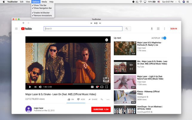Open major lazer channel avatar
Image resolution: width=192 pixels, height=120 pixels.
29,109
